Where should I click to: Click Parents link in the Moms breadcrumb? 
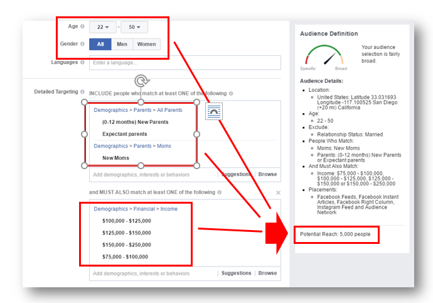click(x=142, y=146)
